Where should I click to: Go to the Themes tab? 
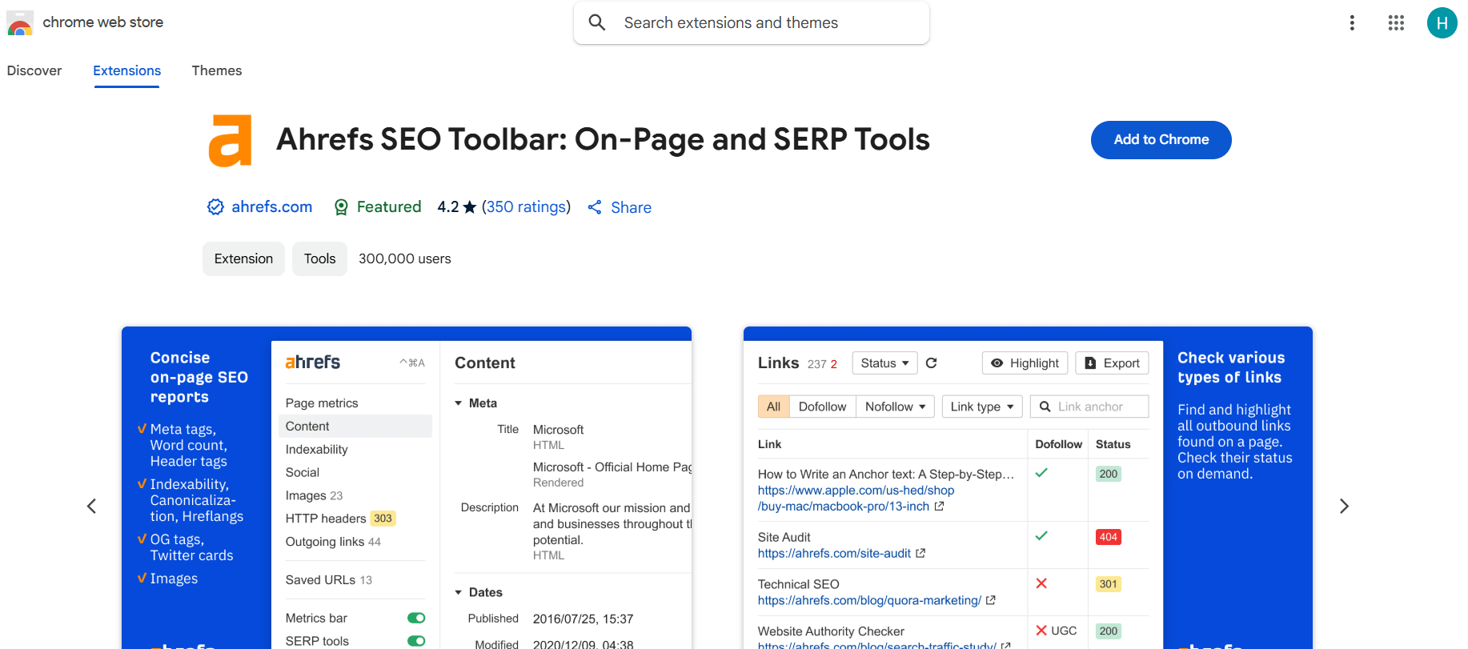217,70
